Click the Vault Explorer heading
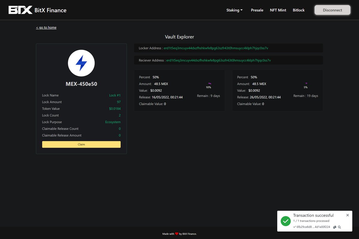Image resolution: width=359 pixels, height=239 pixels. pyautogui.click(x=180, y=37)
